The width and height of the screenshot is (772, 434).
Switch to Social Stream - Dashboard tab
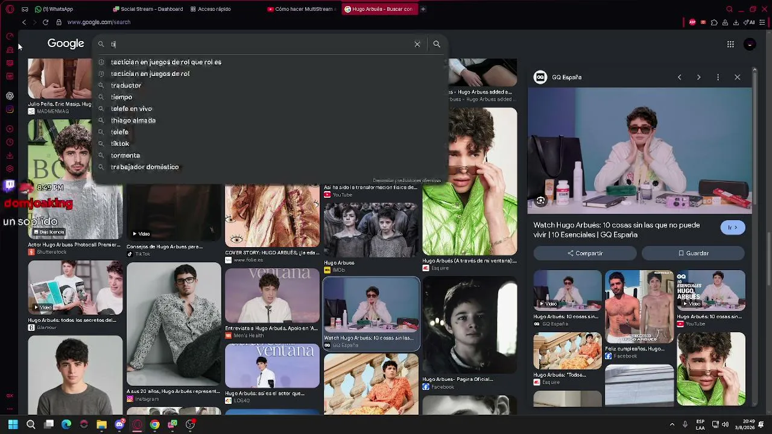coord(148,9)
